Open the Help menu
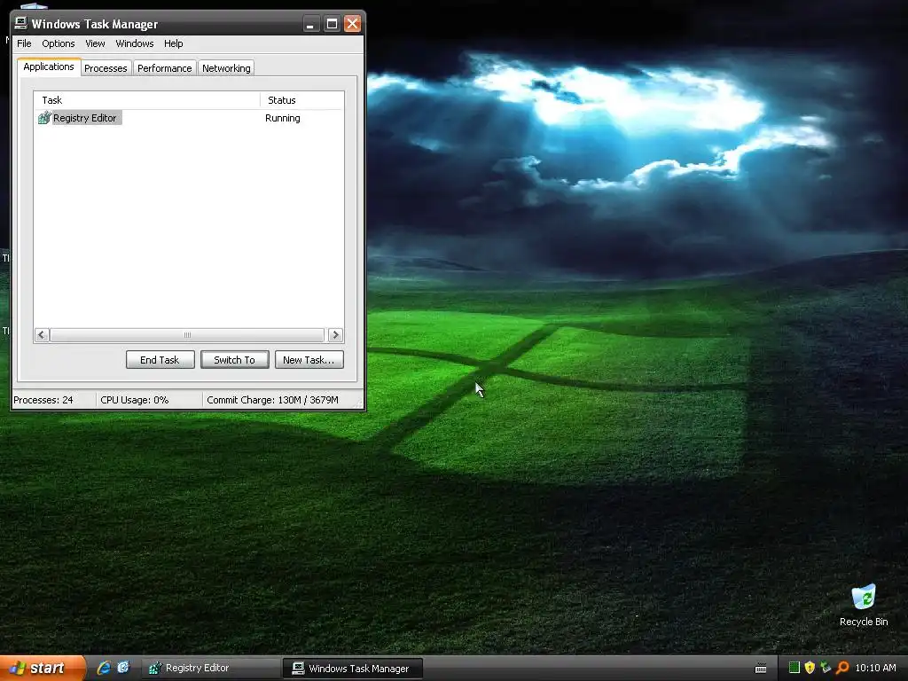 173,43
